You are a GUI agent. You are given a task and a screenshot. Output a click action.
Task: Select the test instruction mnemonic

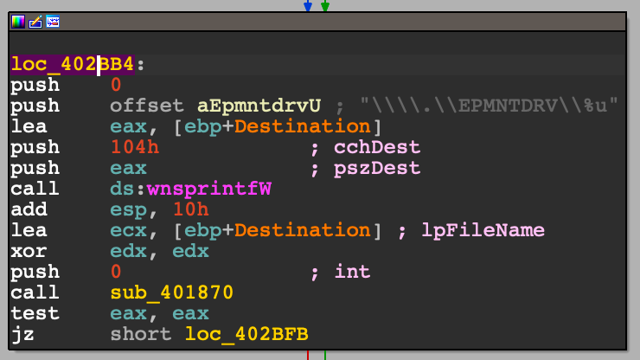coord(35,313)
